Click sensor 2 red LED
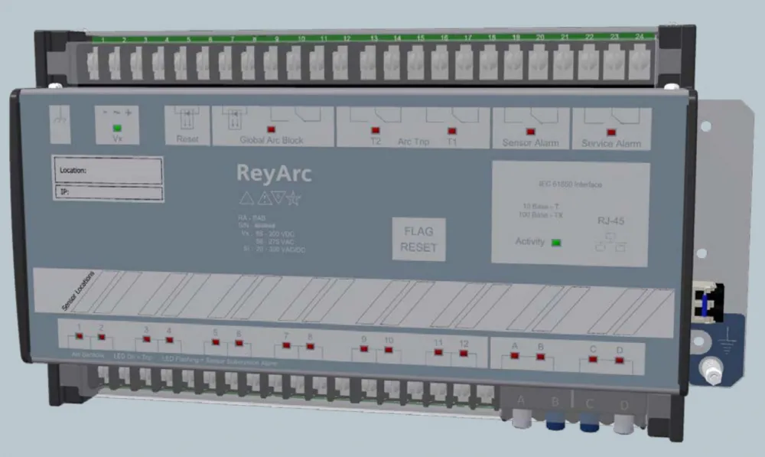 [x=102, y=338]
